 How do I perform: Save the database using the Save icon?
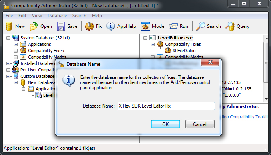pyautogui.click(x=61, y=26)
